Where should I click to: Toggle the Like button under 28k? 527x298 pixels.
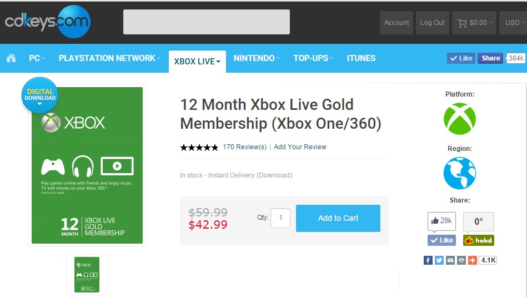(x=441, y=240)
